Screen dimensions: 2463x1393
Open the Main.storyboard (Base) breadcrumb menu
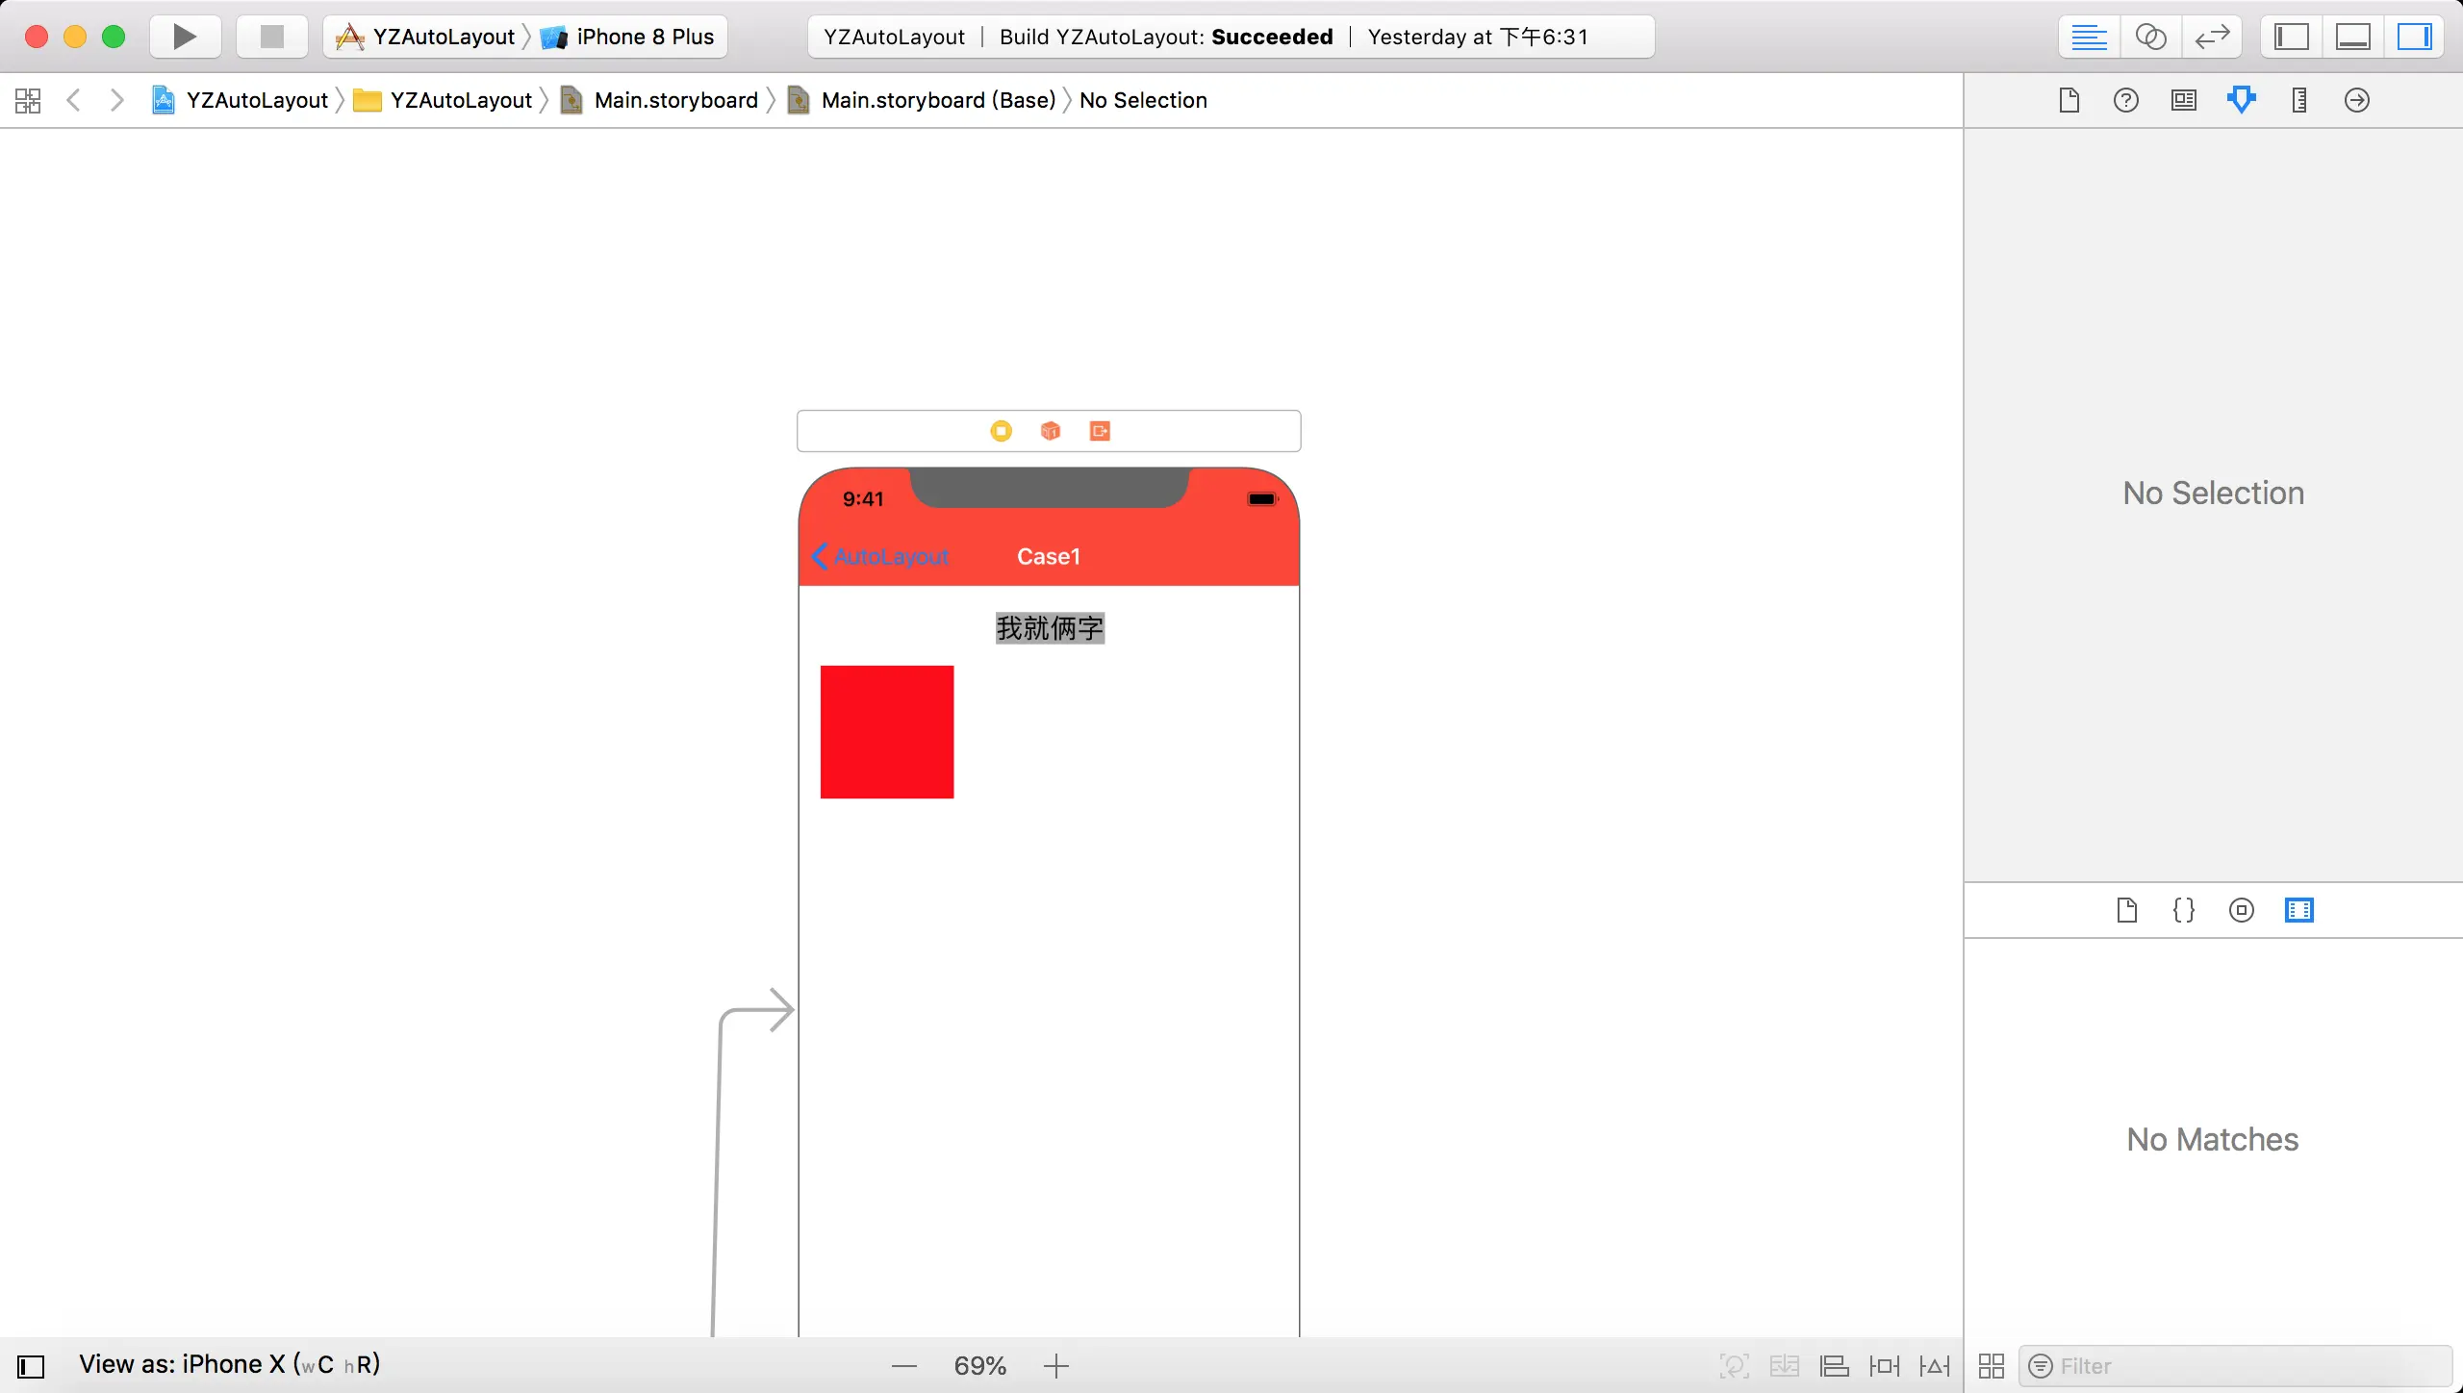pos(937,100)
